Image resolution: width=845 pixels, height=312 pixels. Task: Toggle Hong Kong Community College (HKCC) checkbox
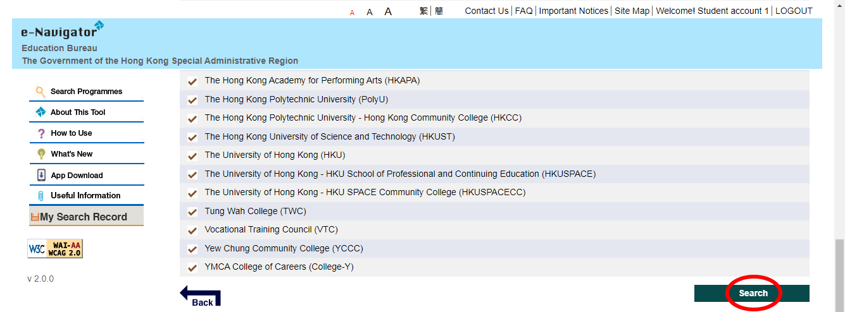[x=192, y=118]
